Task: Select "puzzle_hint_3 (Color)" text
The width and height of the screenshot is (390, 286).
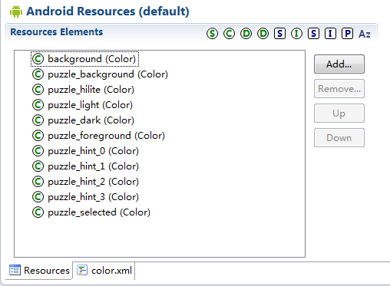Action: click(93, 197)
